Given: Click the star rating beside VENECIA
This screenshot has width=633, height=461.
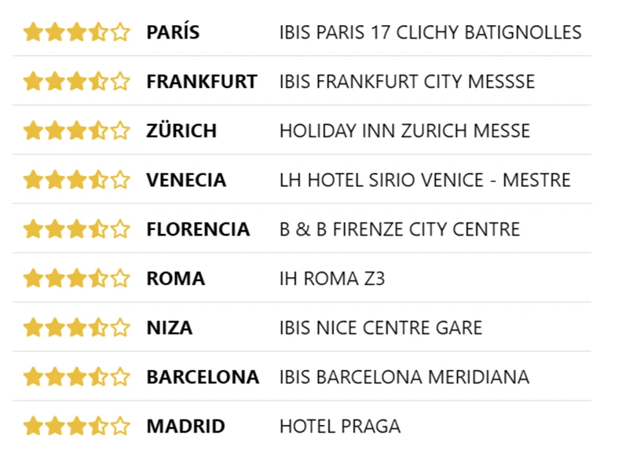Looking at the screenshot, I should pyautogui.click(x=76, y=180).
